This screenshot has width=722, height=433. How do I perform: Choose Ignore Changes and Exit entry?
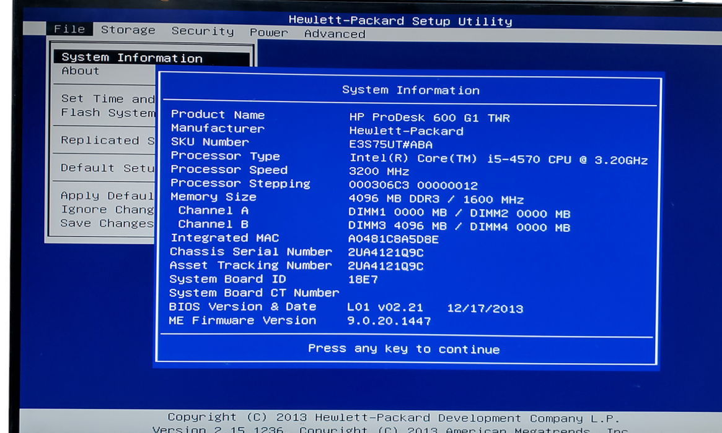(107, 209)
